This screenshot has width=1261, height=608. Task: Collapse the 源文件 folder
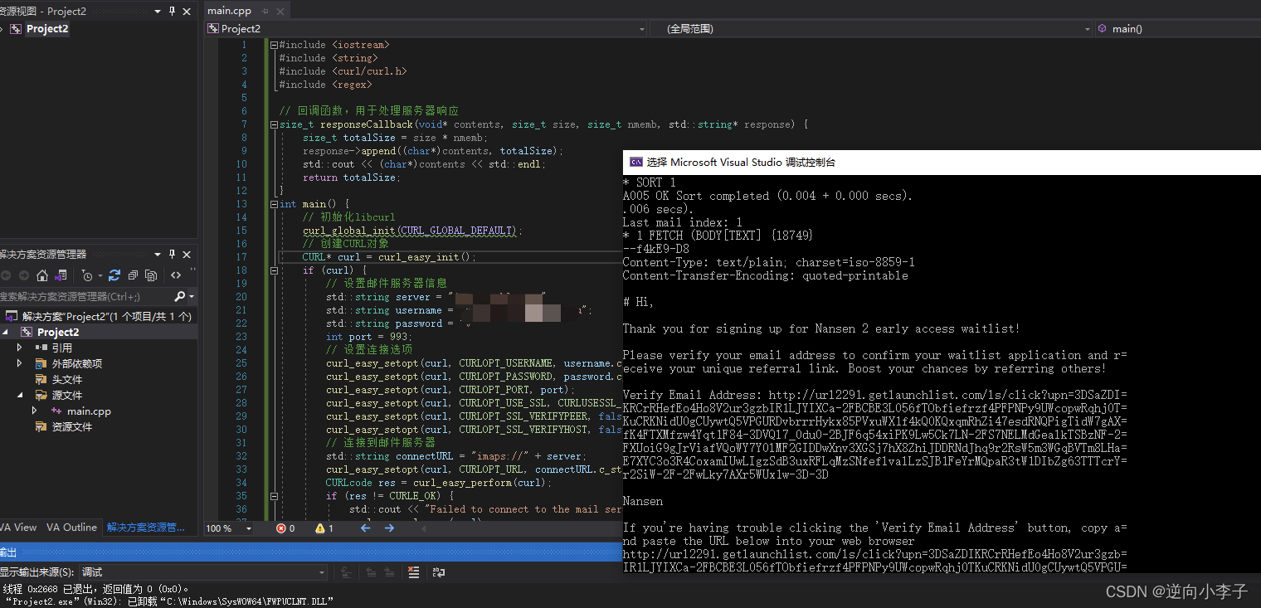19,395
